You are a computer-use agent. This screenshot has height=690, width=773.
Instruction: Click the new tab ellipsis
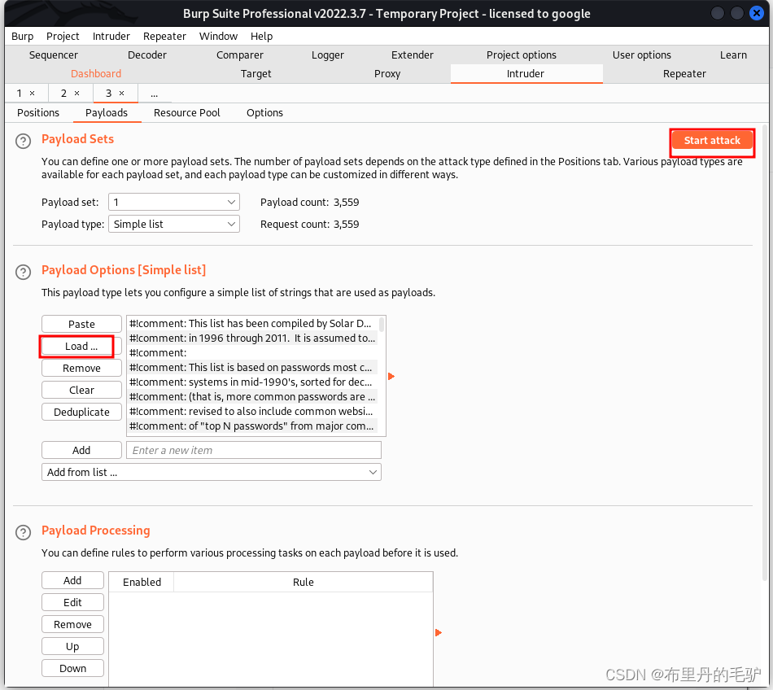click(x=155, y=93)
